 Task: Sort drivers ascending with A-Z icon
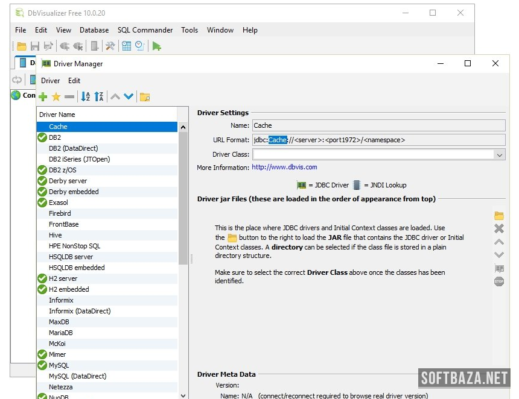coord(86,97)
